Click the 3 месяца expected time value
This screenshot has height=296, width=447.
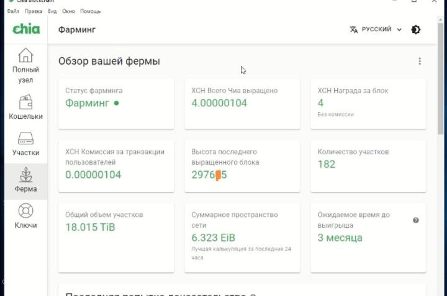click(x=340, y=238)
